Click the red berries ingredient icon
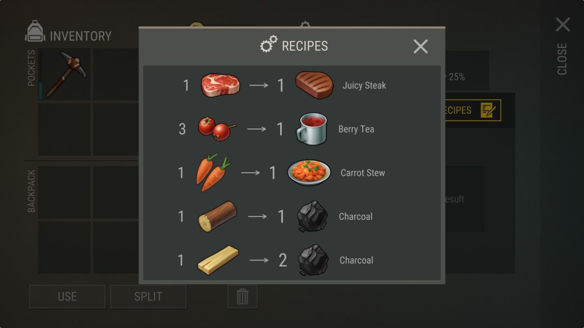This screenshot has height=328, width=584. (x=217, y=128)
